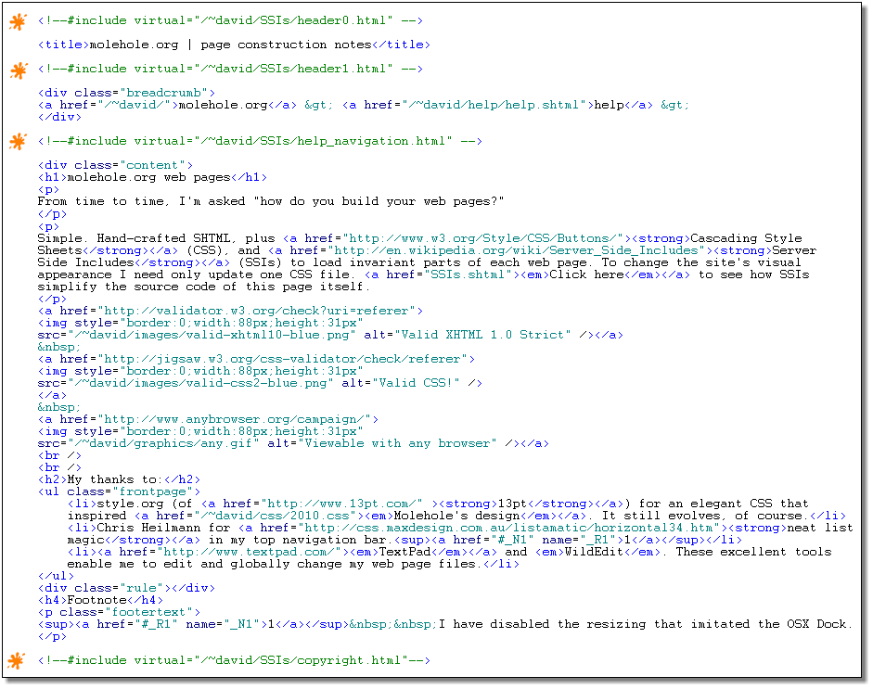Viewport: 873px width, 689px height.
Task: Click the title text 'page construction notes'
Action: (286, 45)
